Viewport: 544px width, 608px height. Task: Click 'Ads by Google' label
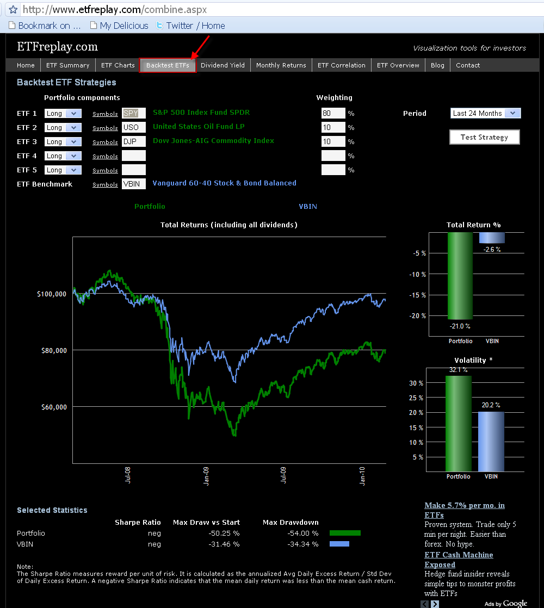(505, 603)
